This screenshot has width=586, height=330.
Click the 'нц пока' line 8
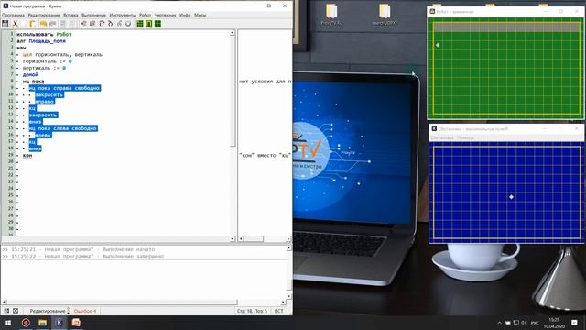[x=33, y=82]
